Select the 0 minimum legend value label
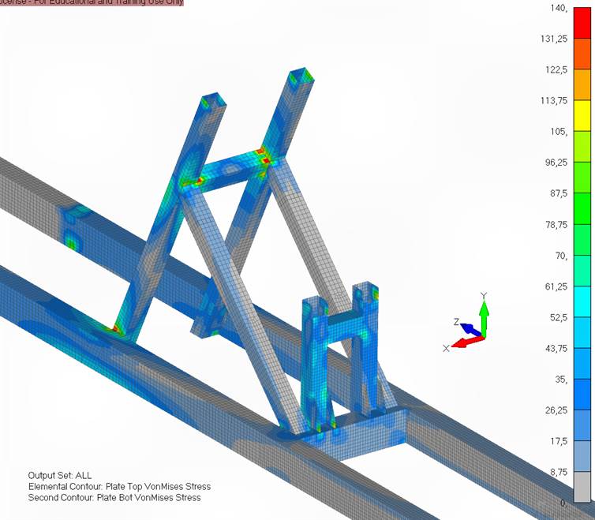This screenshot has width=595, height=520. pyautogui.click(x=563, y=503)
